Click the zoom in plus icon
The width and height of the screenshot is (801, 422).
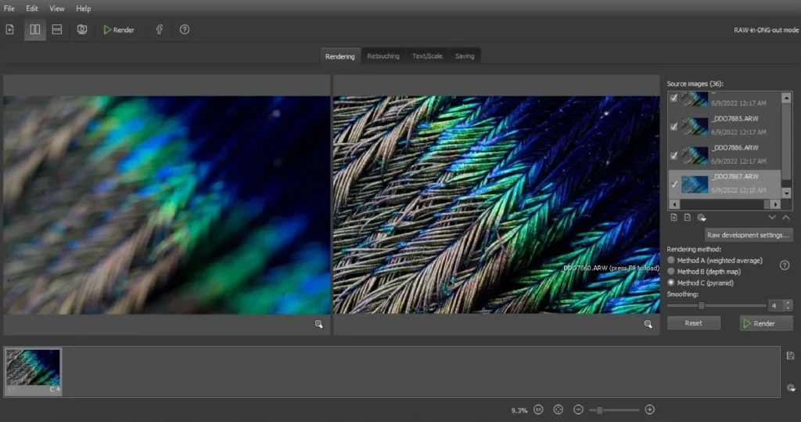650,409
